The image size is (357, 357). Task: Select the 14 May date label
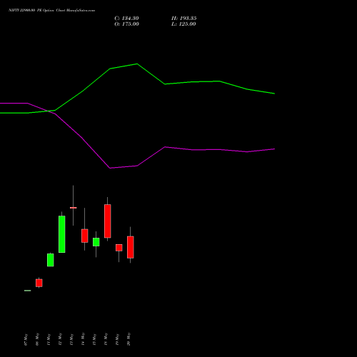[x=83, y=339]
